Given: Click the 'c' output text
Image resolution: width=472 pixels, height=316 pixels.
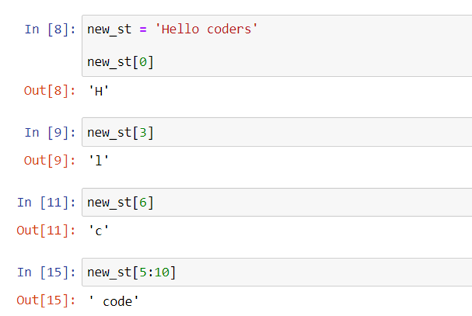Looking at the screenshot, I should click(98, 231).
